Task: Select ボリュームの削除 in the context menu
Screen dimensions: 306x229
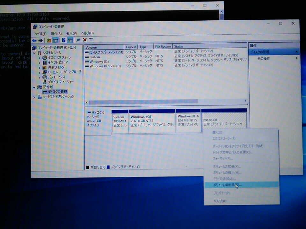Action: tap(223, 185)
